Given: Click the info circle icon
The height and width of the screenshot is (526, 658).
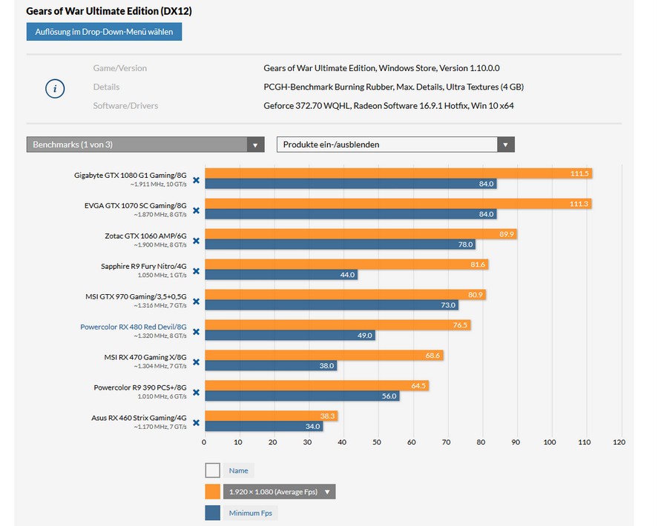Looking at the screenshot, I should [55, 89].
